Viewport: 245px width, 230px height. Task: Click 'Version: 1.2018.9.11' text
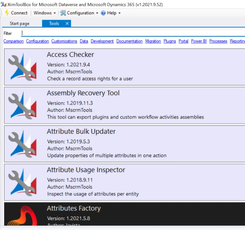(x=70, y=180)
